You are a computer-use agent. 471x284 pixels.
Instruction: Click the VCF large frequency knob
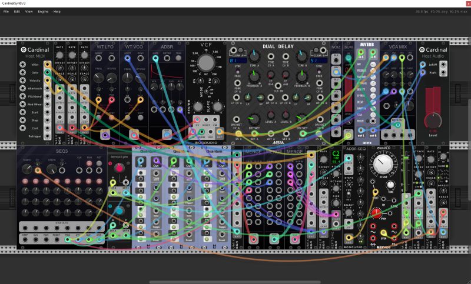pyautogui.click(x=206, y=62)
